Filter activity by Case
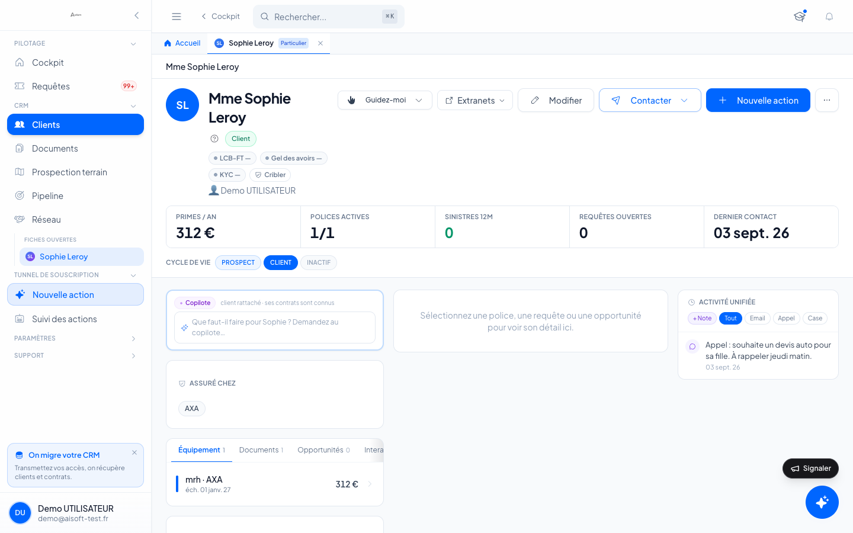The width and height of the screenshot is (853, 533). click(x=815, y=318)
